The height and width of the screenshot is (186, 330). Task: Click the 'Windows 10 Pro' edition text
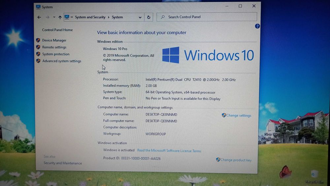coord(115,49)
